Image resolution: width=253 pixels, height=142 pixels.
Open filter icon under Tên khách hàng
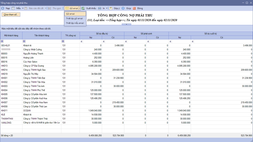click(x=24, y=41)
